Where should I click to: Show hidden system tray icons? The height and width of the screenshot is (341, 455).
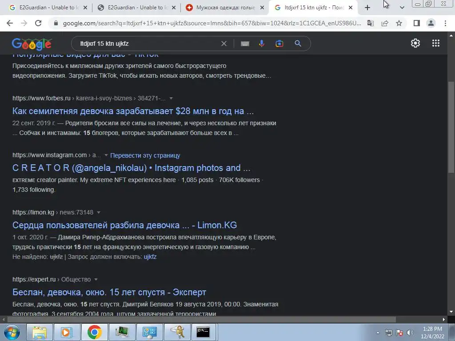(378, 333)
